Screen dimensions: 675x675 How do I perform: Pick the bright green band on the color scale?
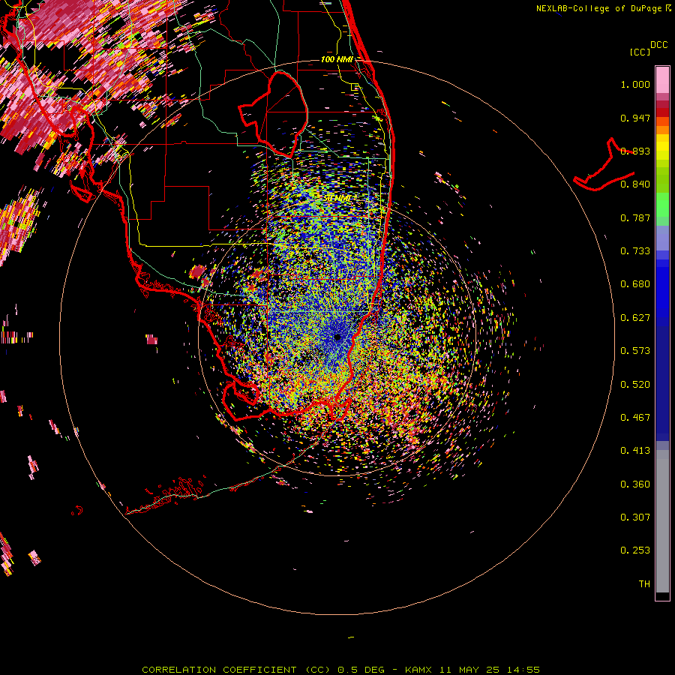pyautogui.click(x=662, y=205)
